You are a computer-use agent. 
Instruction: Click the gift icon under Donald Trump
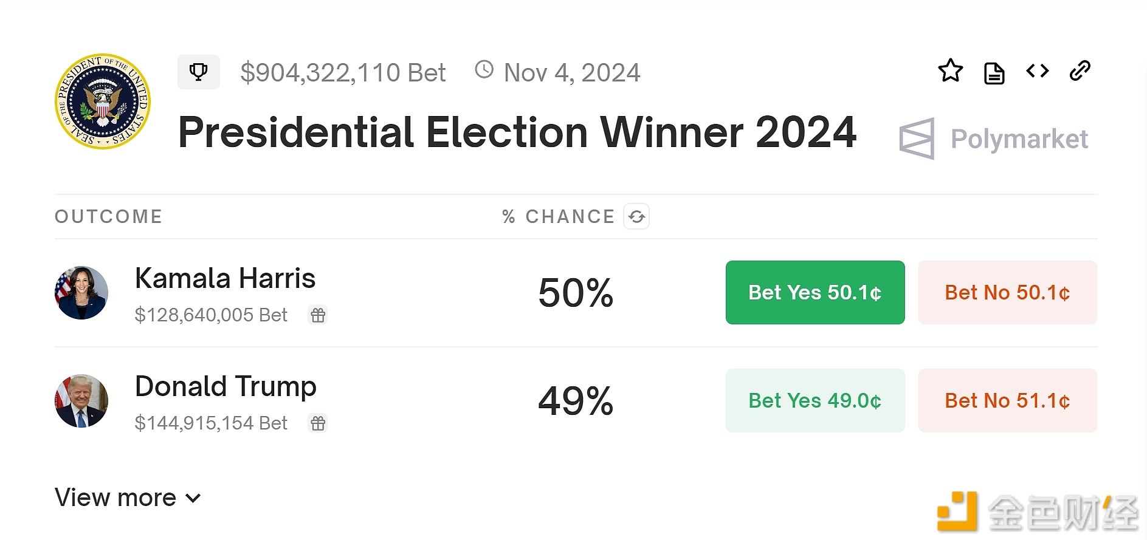pyautogui.click(x=318, y=423)
